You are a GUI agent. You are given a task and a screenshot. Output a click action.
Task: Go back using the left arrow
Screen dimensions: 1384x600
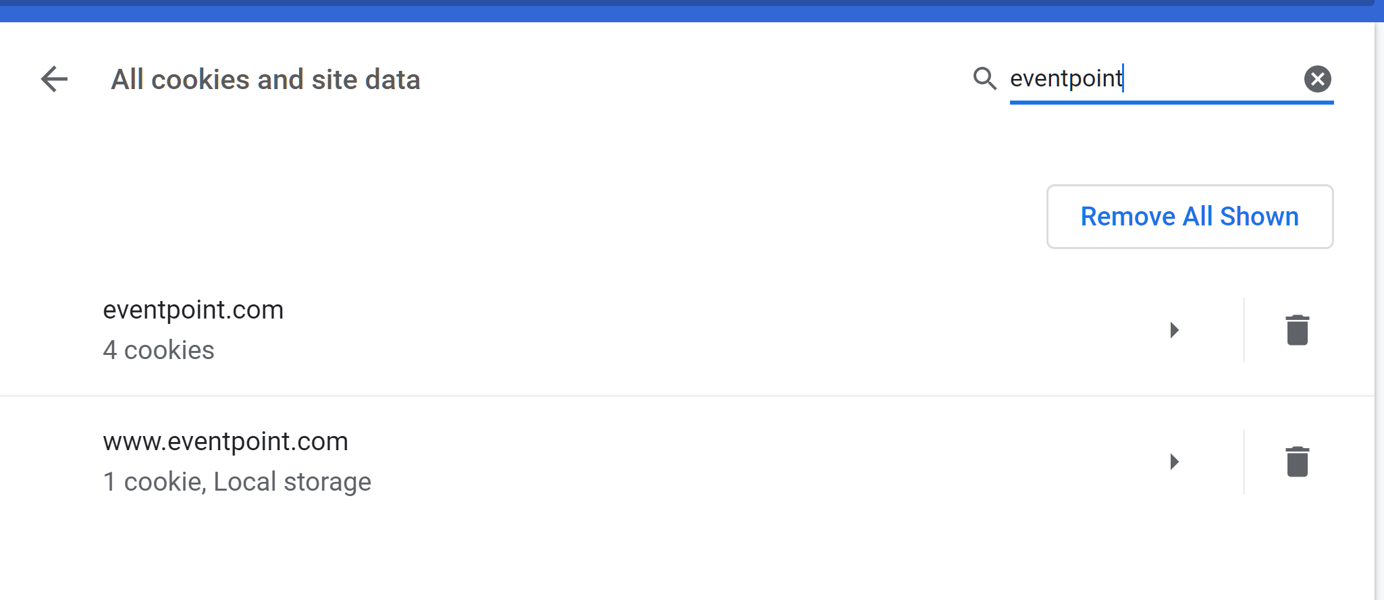(x=54, y=79)
